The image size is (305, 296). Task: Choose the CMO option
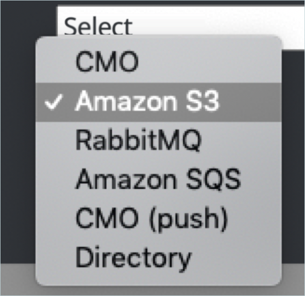(107, 61)
